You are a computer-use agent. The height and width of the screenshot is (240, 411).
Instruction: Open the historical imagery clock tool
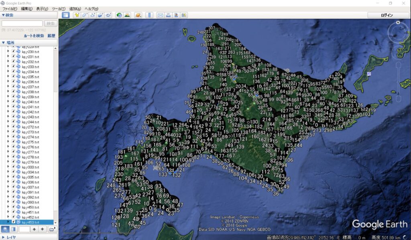coord(119,15)
